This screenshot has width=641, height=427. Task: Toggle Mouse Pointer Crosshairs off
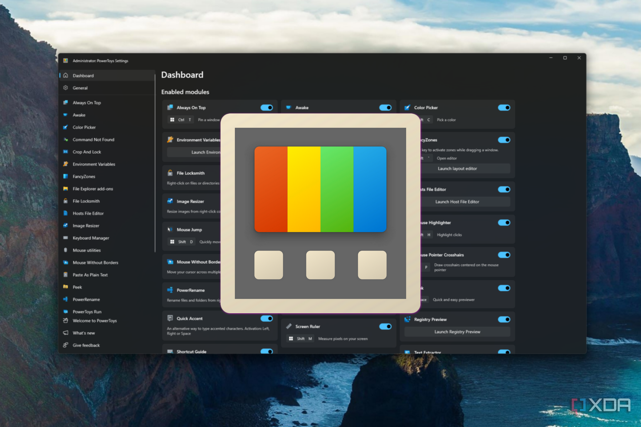pyautogui.click(x=504, y=255)
